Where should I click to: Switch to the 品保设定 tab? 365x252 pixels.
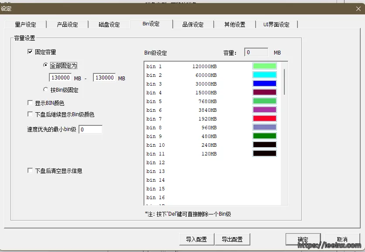click(x=193, y=24)
